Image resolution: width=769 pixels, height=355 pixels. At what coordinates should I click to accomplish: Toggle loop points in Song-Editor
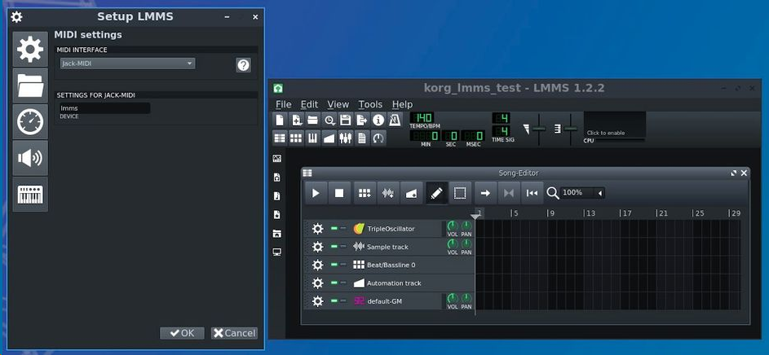509,193
